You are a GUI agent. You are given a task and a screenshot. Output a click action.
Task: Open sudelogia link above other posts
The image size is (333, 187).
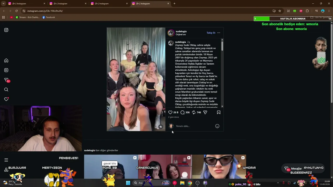(x=89, y=150)
